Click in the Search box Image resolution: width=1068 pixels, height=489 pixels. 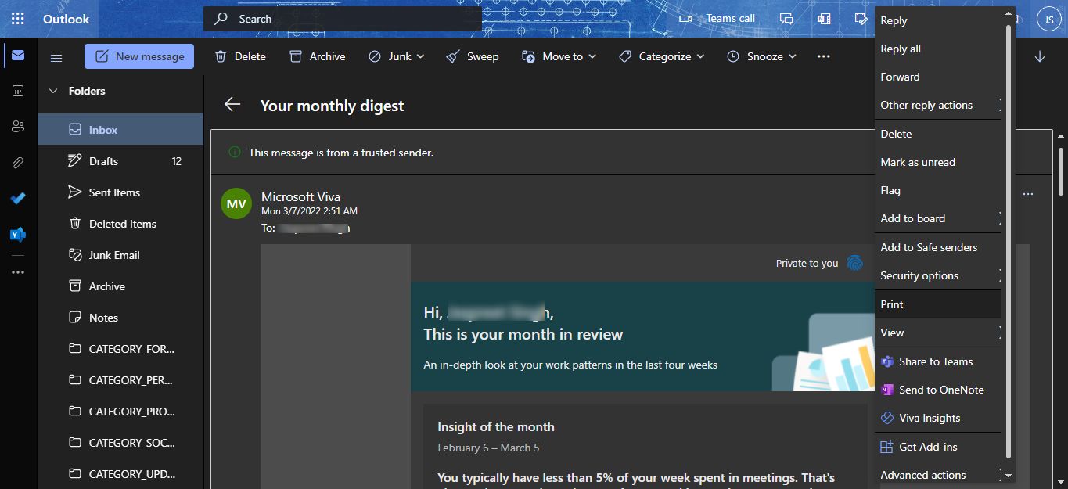coord(343,19)
